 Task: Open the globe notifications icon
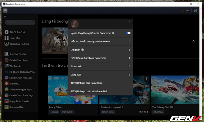(x=195, y=11)
